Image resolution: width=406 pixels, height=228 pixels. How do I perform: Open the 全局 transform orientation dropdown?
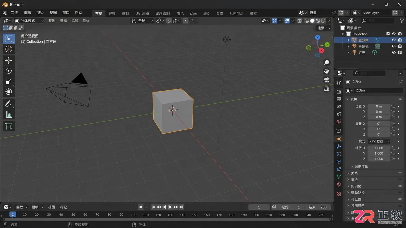(142, 21)
